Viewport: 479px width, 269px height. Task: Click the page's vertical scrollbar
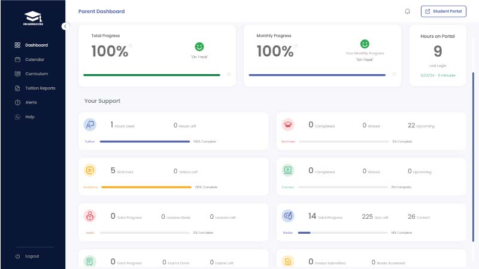473,157
